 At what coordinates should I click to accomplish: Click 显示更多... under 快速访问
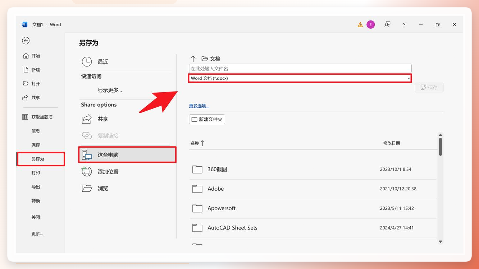click(x=110, y=90)
